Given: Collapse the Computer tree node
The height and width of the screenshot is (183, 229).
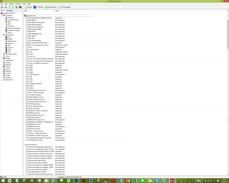Looking at the screenshot, I should click(x=2, y=16).
